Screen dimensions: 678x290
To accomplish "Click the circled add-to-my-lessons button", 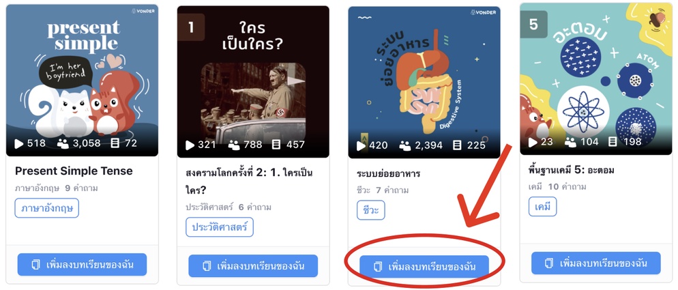I will (424, 266).
